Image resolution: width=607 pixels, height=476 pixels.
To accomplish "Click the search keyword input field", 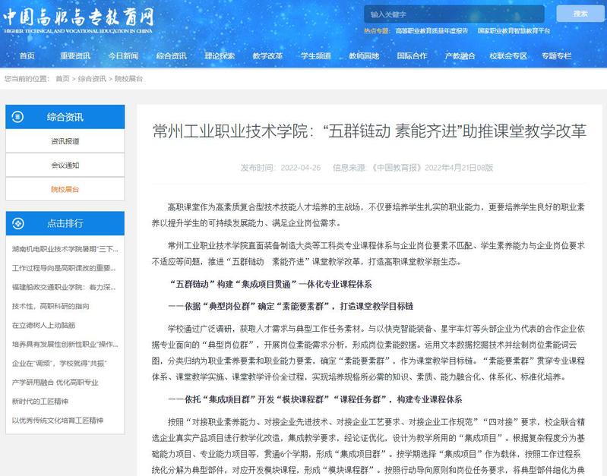I will (454, 14).
